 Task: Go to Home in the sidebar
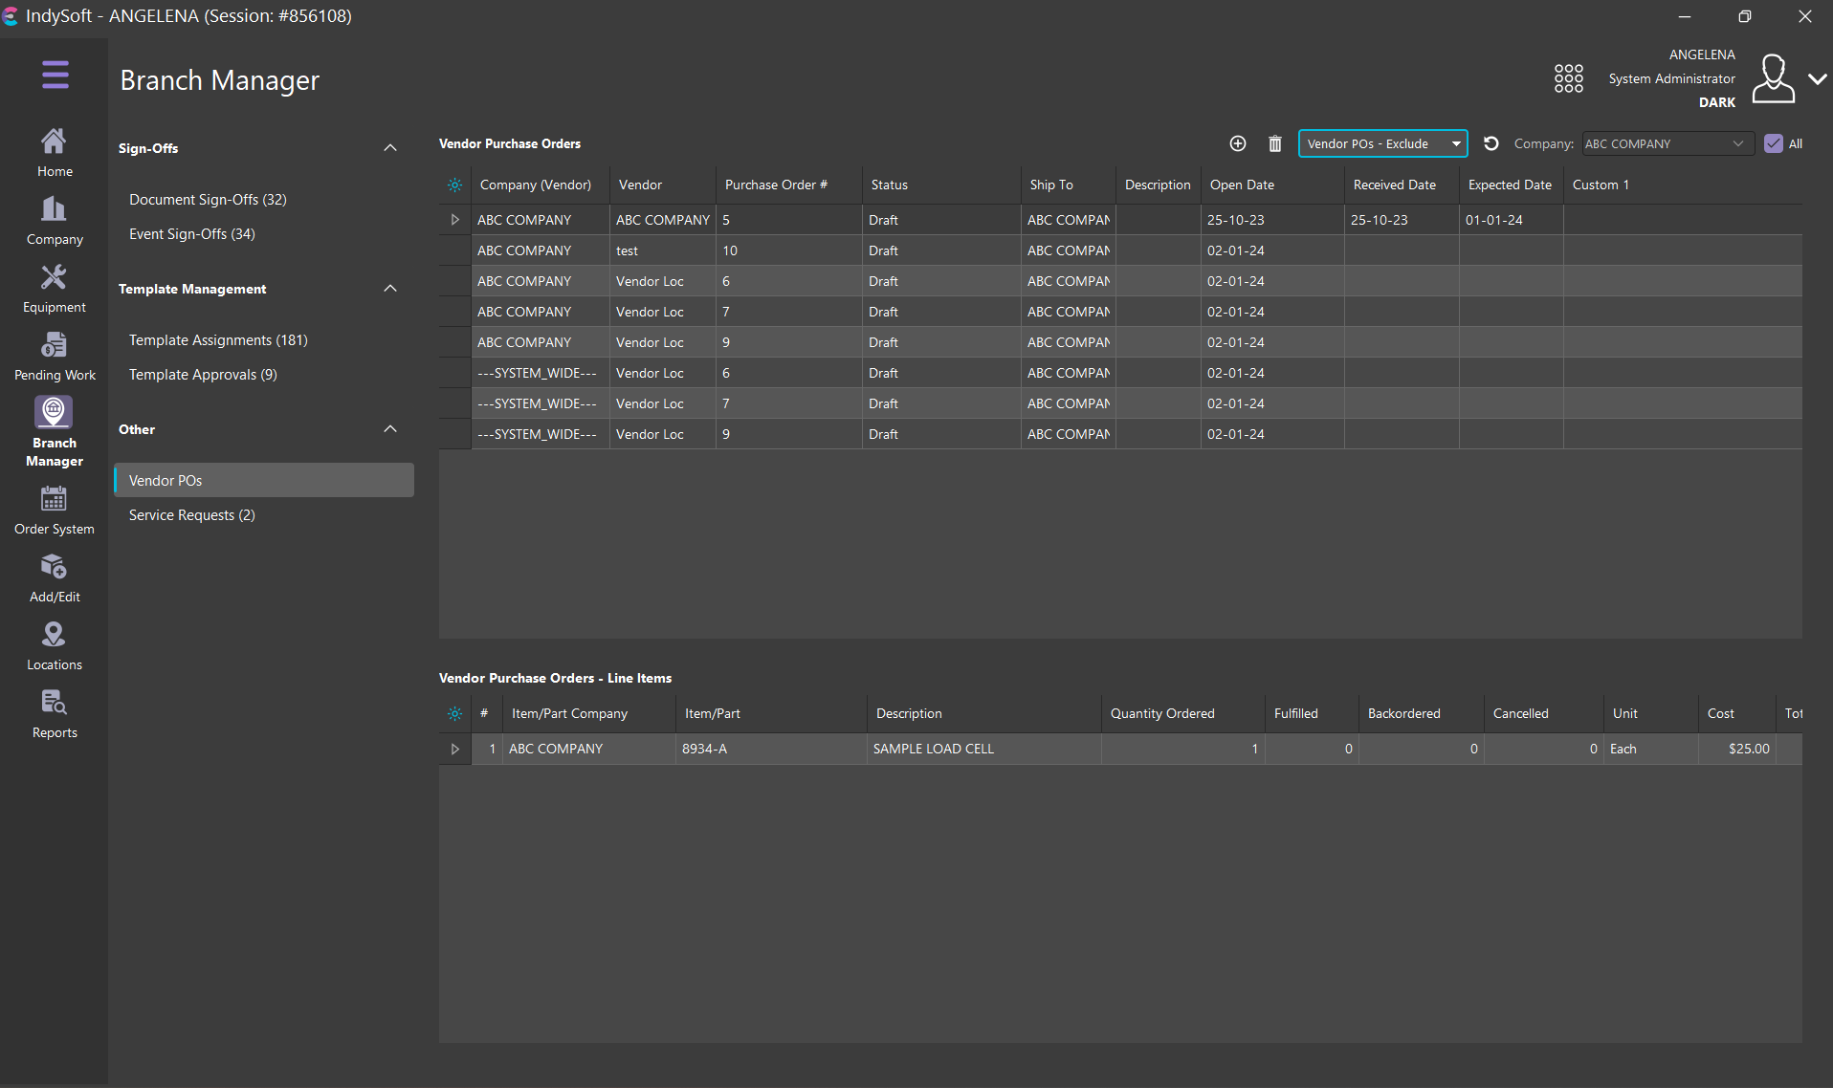coord(55,153)
